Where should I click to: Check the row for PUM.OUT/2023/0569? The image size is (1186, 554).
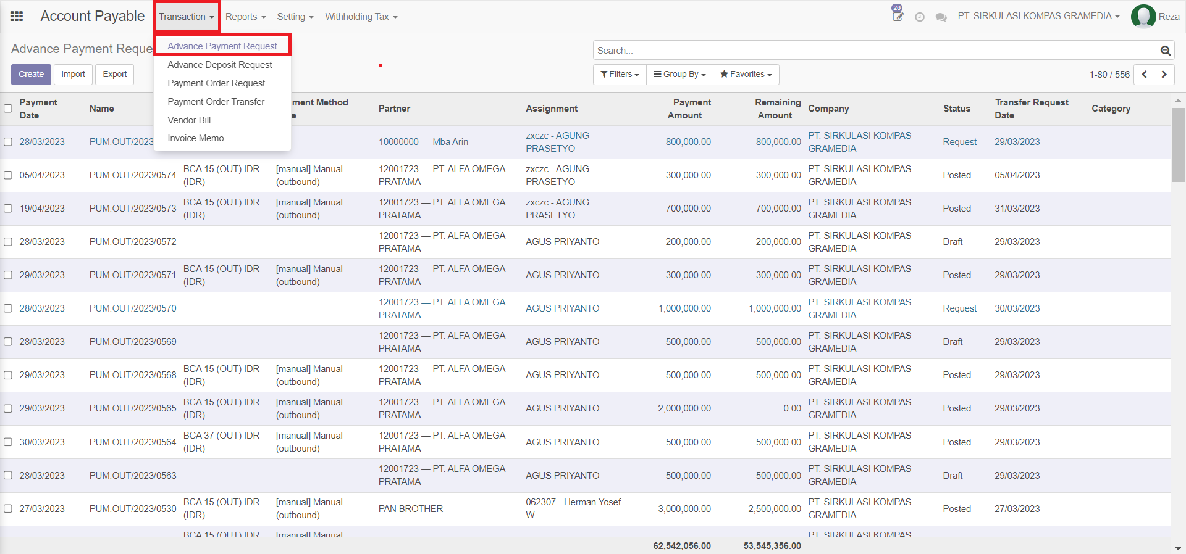tap(8, 342)
